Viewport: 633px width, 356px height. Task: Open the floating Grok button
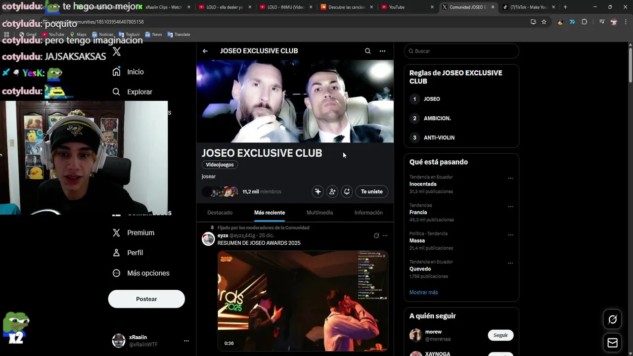(612, 319)
